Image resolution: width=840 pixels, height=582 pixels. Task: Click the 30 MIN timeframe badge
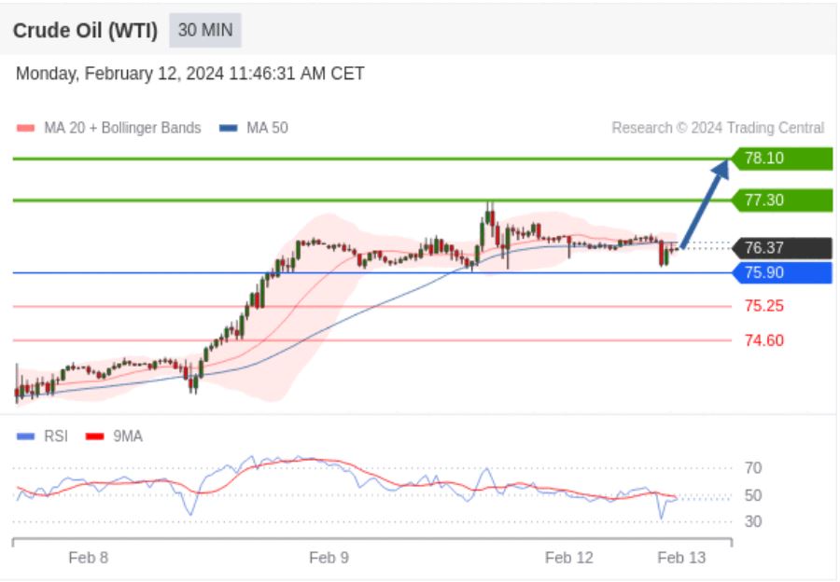(205, 30)
